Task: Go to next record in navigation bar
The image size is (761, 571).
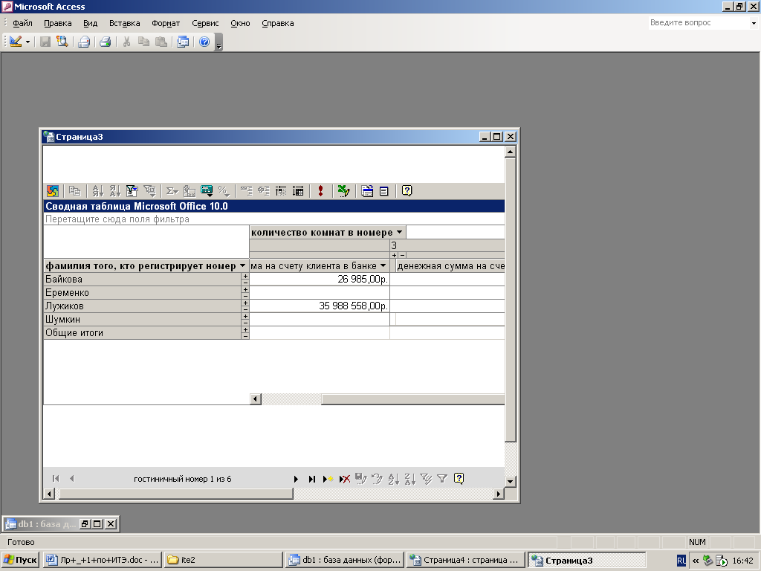Action: [296, 479]
